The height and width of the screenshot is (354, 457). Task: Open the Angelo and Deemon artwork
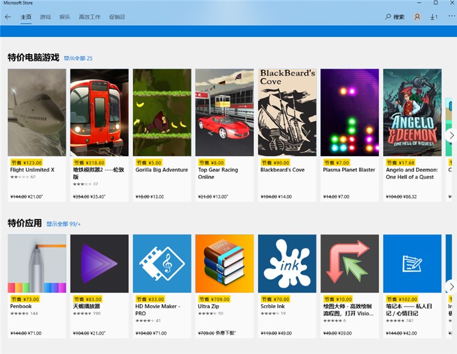[412, 112]
